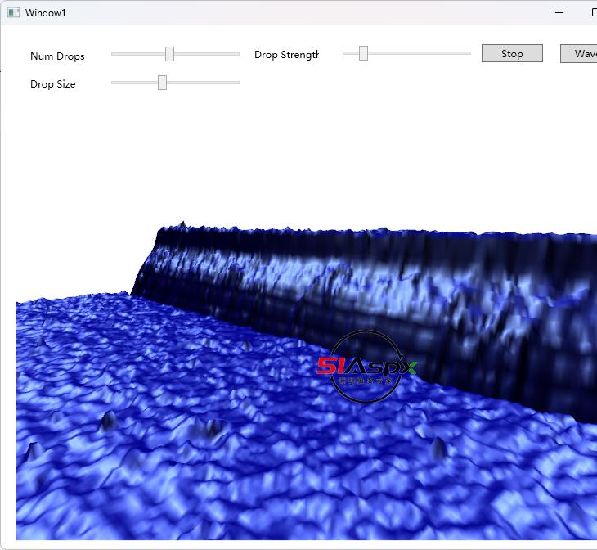Image resolution: width=597 pixels, height=550 pixels.
Task: Click the Window1 app icon in title bar
Action: pyautogui.click(x=14, y=12)
